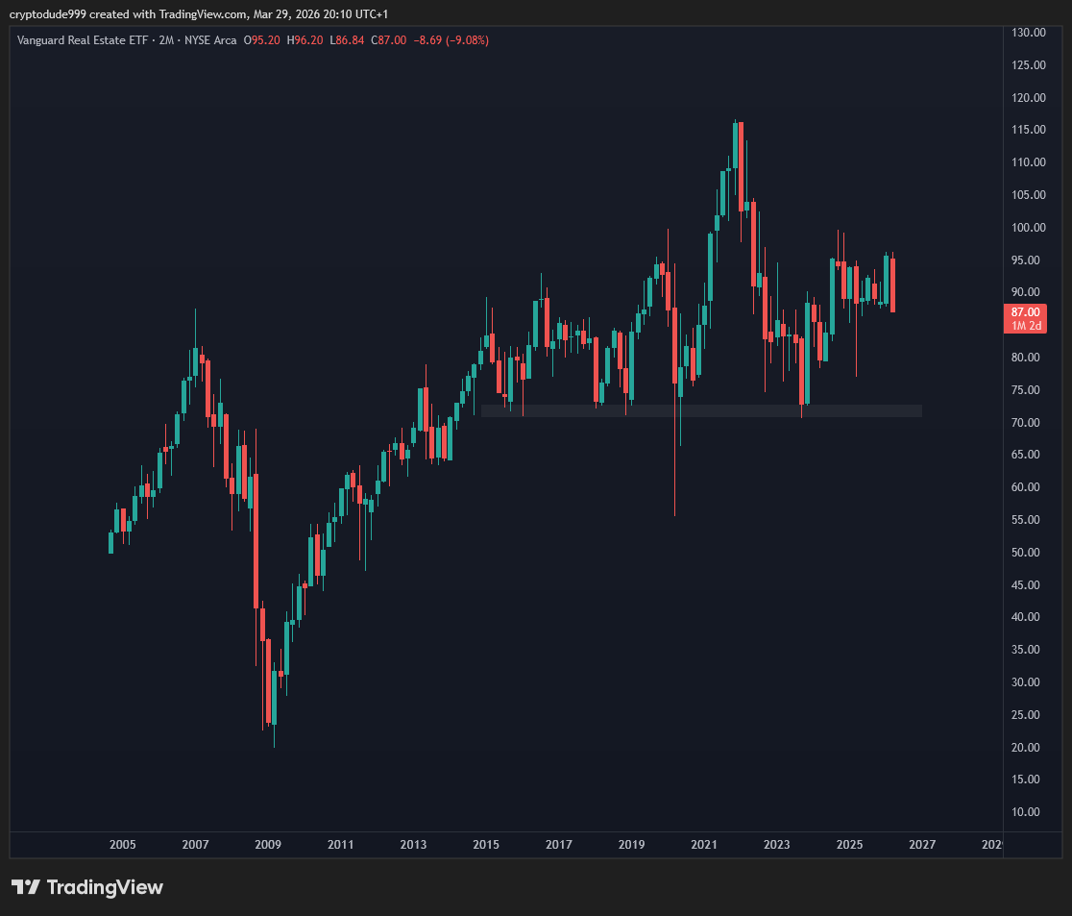This screenshot has width=1072, height=916.
Task: Click the 90.00 price axis label
Action: point(1025,292)
